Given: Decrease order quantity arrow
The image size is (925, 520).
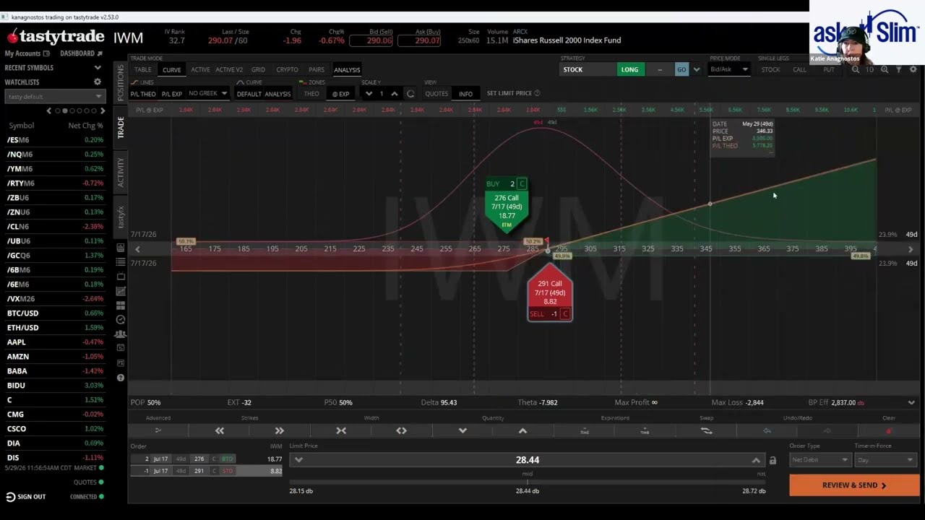Looking at the screenshot, I should [x=462, y=430].
